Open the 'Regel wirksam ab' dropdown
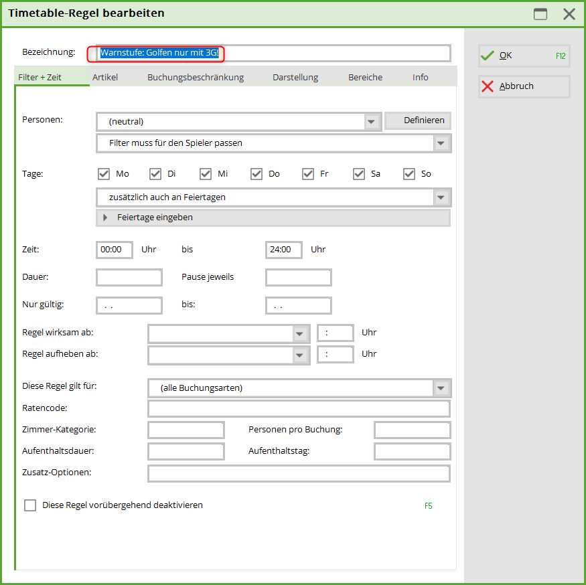Viewport: 586px width, 585px height. coord(299,333)
